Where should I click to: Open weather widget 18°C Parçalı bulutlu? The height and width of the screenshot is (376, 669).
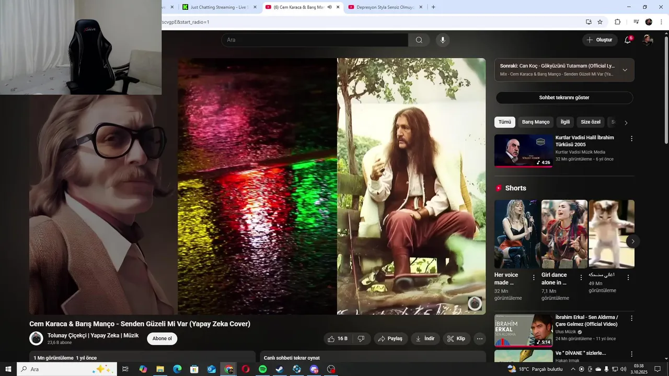[x=535, y=369]
